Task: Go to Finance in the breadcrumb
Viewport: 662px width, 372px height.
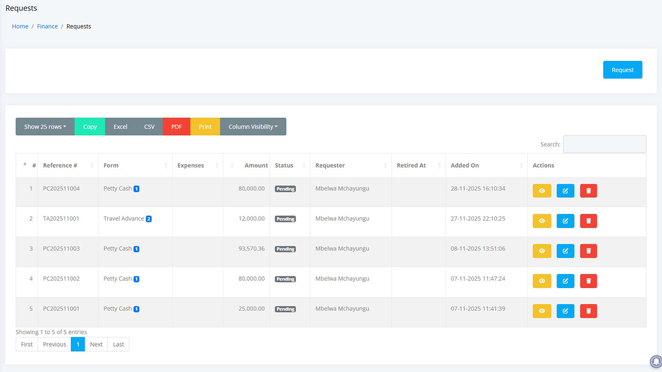Action: click(x=47, y=26)
